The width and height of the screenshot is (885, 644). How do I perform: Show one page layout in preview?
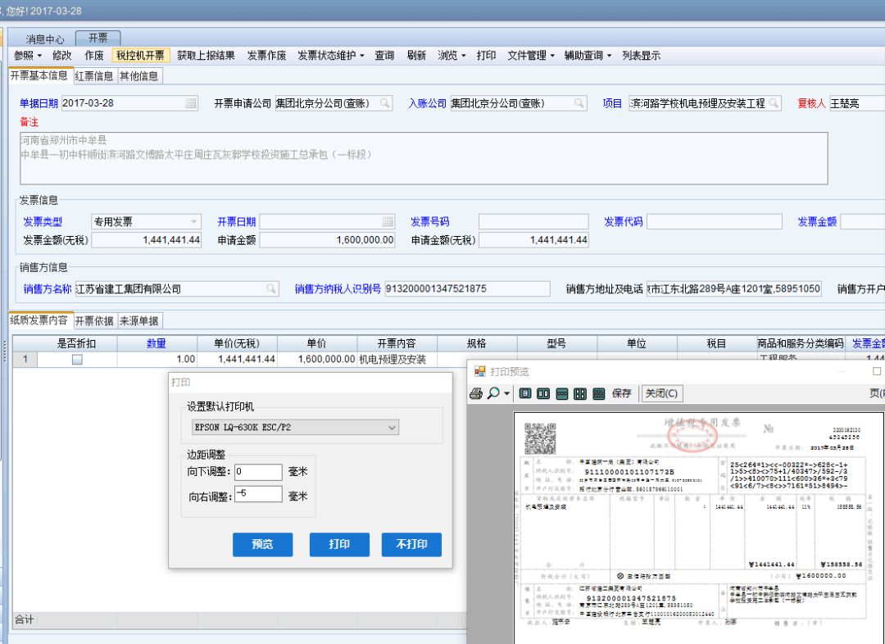coord(525,393)
